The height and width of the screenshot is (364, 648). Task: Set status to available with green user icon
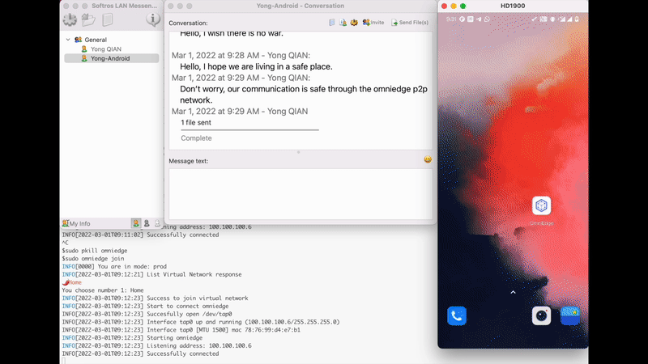[136, 223]
